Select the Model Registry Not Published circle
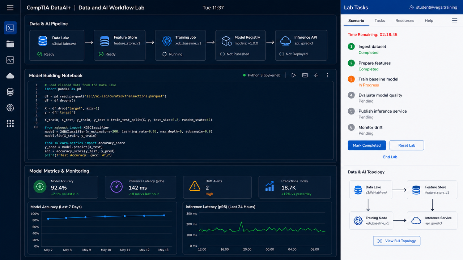The width and height of the screenshot is (463, 260). [x=222, y=54]
